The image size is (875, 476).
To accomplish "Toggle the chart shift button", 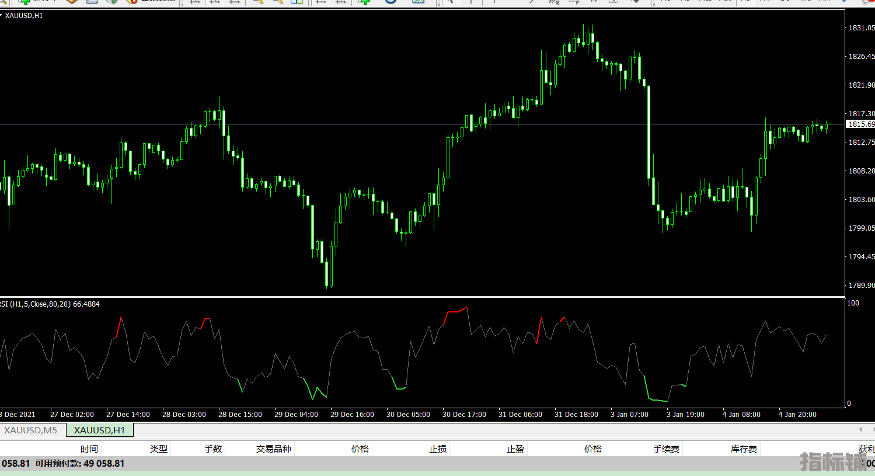I will pos(340,2).
